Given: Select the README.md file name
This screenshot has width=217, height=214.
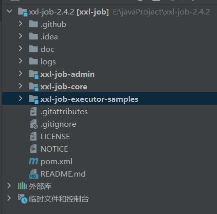Looking at the screenshot, I should pyautogui.click(x=63, y=174).
